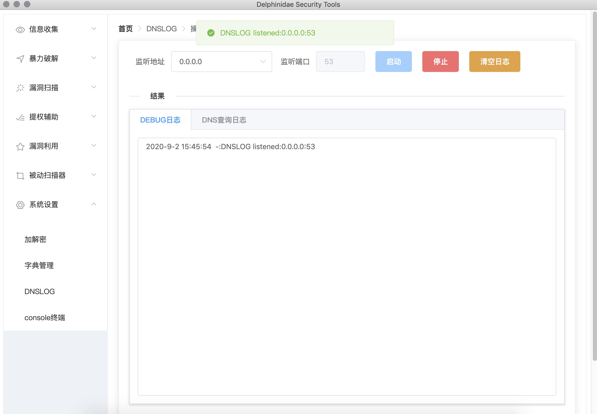
Task: Click the star icon beside 漏洞利用
Action: (20, 147)
